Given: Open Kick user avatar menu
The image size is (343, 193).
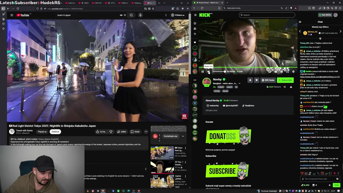Looking at the screenshot, I should [335, 15].
